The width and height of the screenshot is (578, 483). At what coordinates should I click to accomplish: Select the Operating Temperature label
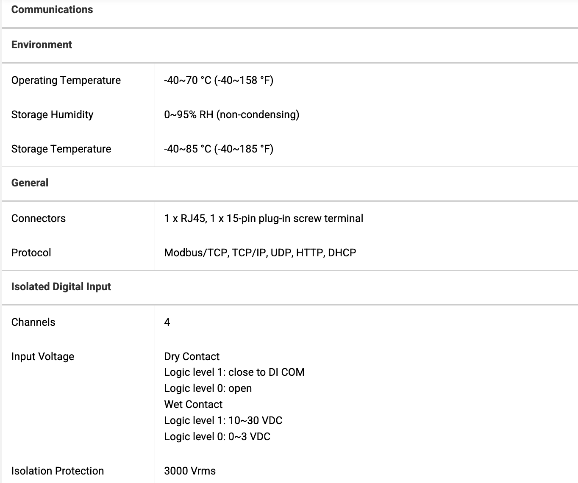coord(66,80)
